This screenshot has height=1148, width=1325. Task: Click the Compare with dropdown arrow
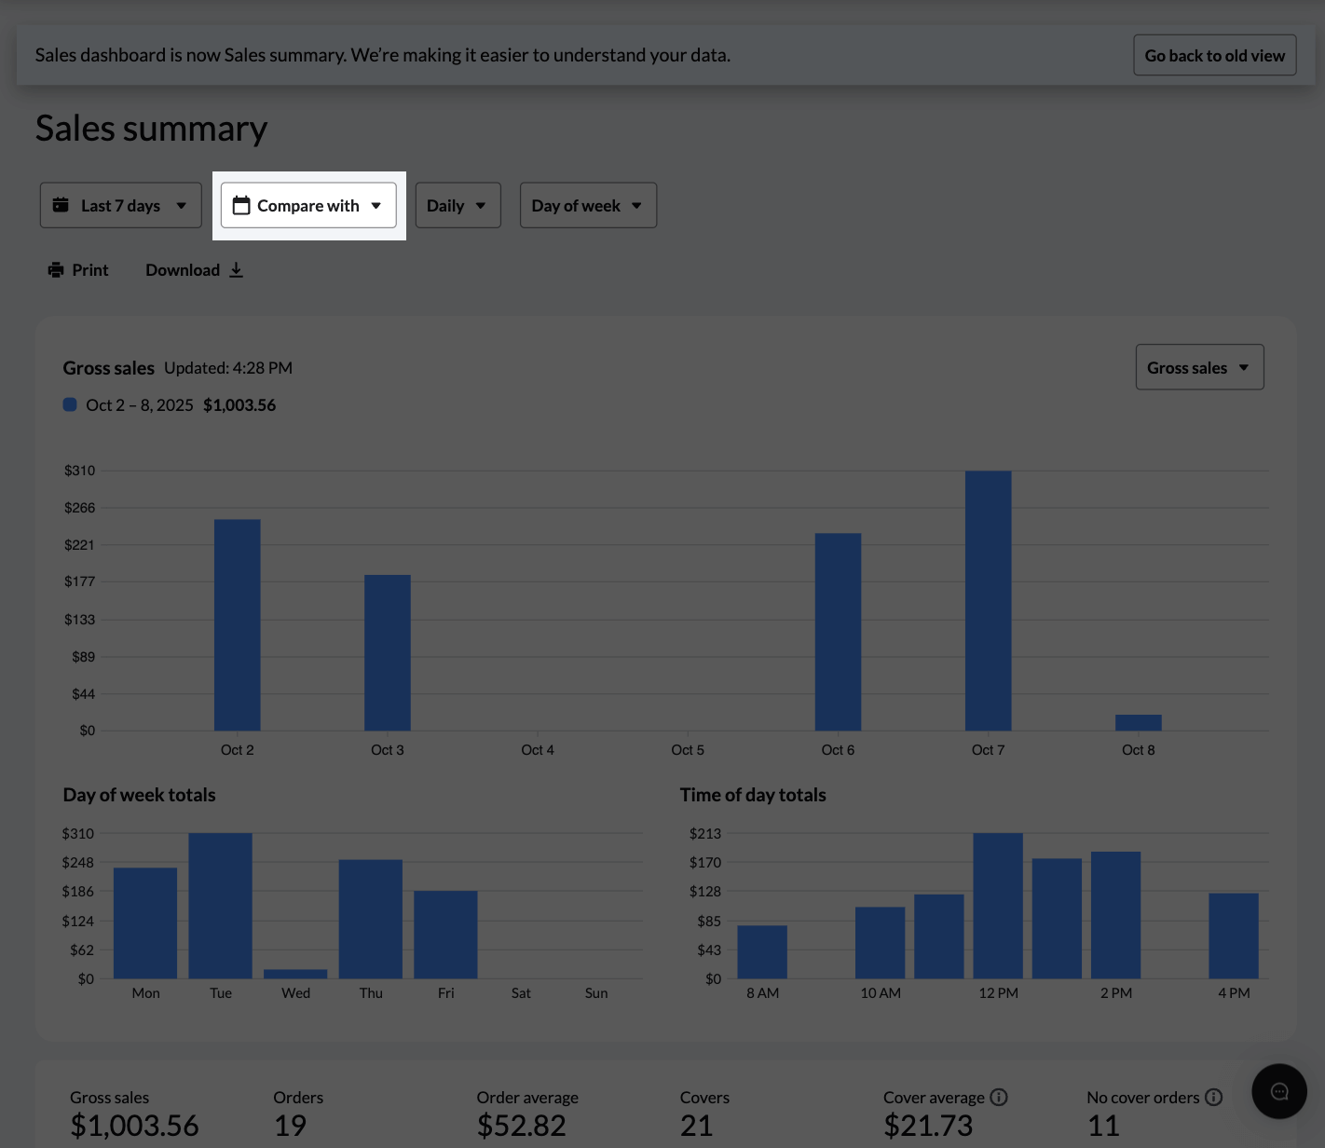[x=376, y=206]
